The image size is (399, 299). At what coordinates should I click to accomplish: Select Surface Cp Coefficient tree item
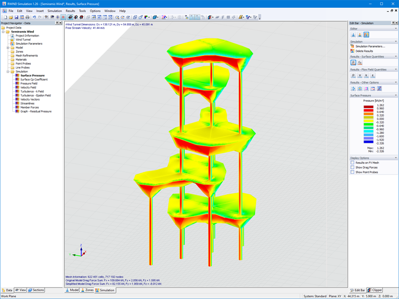click(34, 80)
